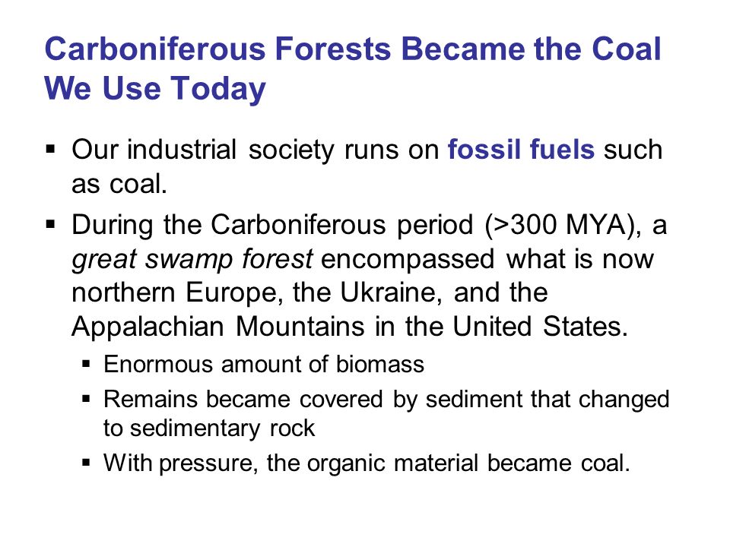
Task: Click the word "encompassed" in second bullet
Action: [x=408, y=259]
